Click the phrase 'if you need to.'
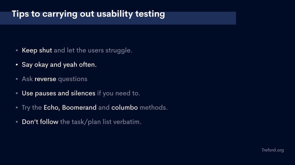Image resolution: width=295 pixels, height=165 pixels. [118, 93]
